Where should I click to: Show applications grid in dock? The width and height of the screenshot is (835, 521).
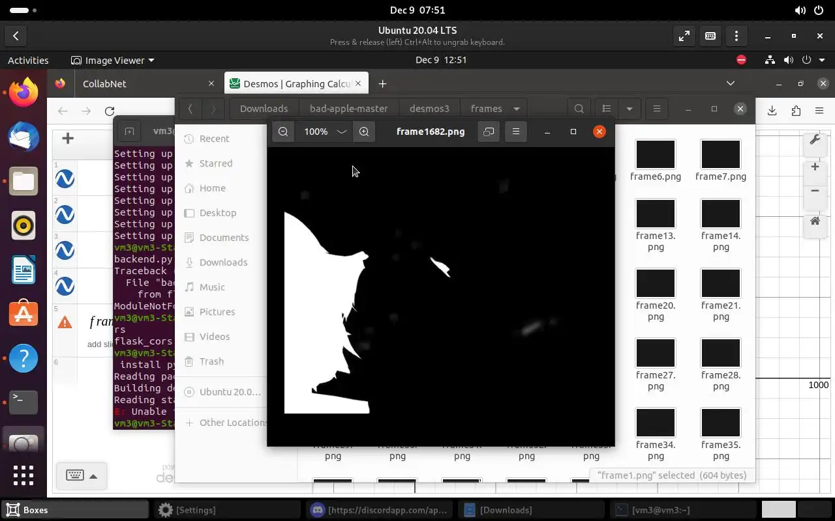[23, 475]
